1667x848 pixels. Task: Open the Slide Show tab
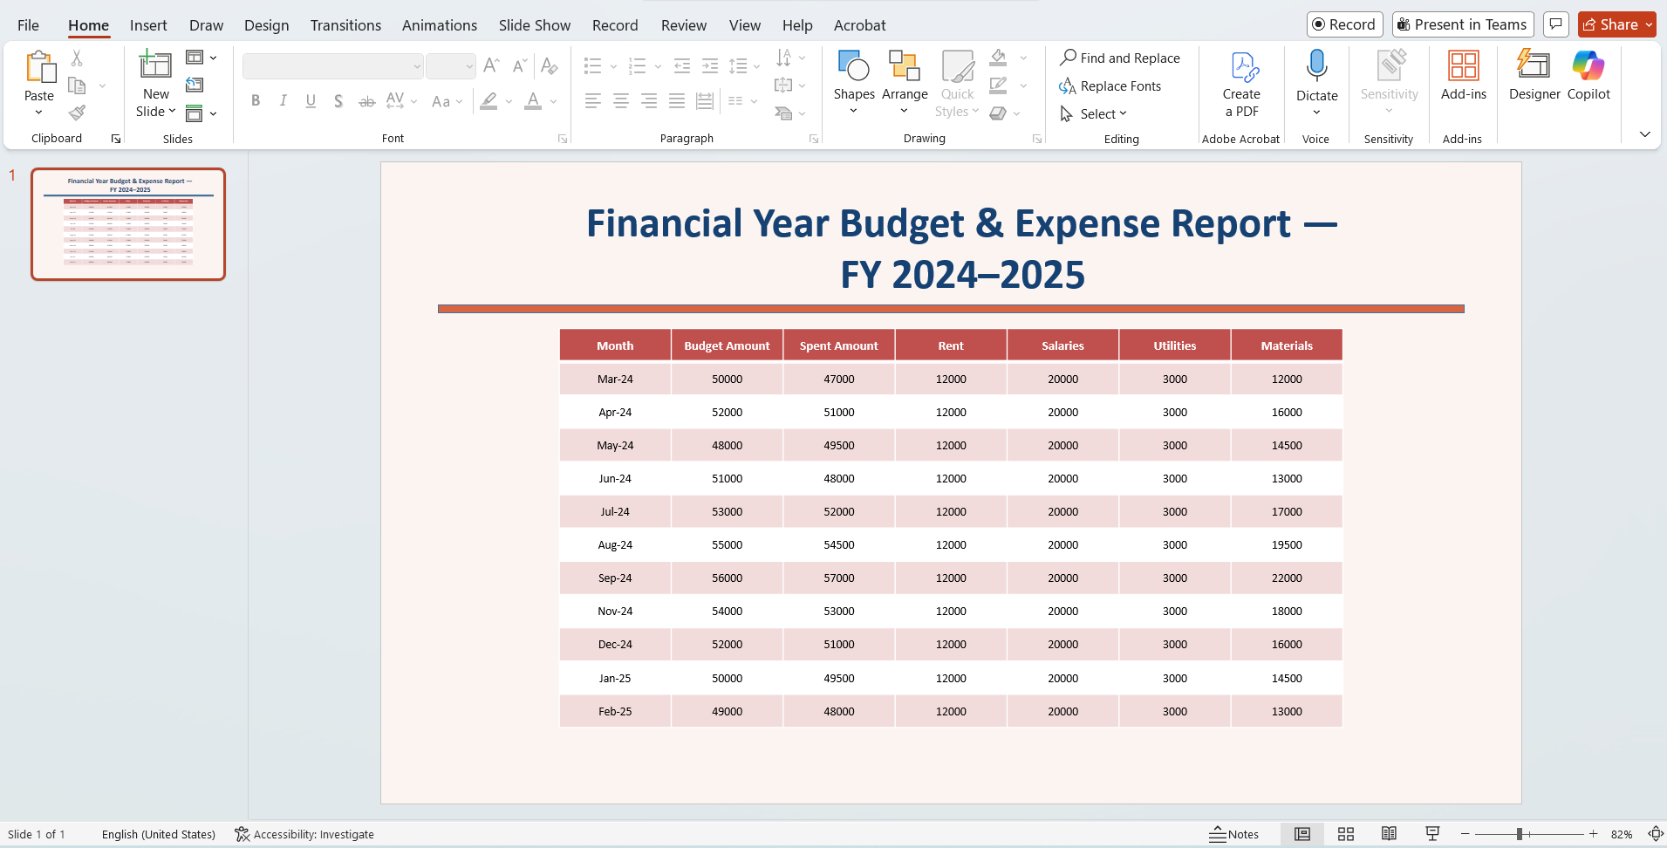coord(535,25)
